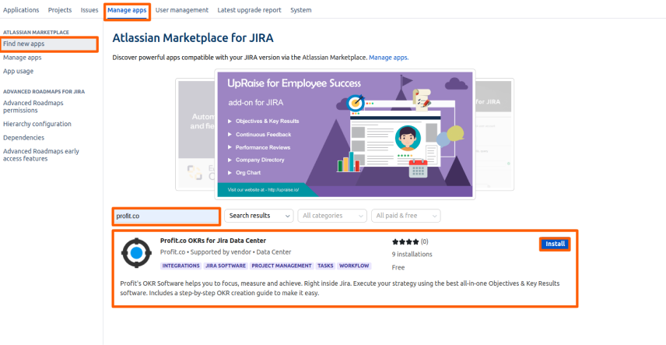Screen dimensions: 666x345
Task: Click the UpRaise for Employee Success banner
Action: [x=345, y=135]
